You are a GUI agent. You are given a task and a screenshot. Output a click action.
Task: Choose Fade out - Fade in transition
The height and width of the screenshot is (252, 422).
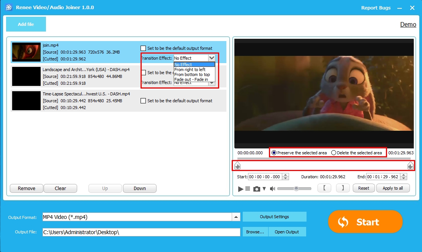point(191,79)
